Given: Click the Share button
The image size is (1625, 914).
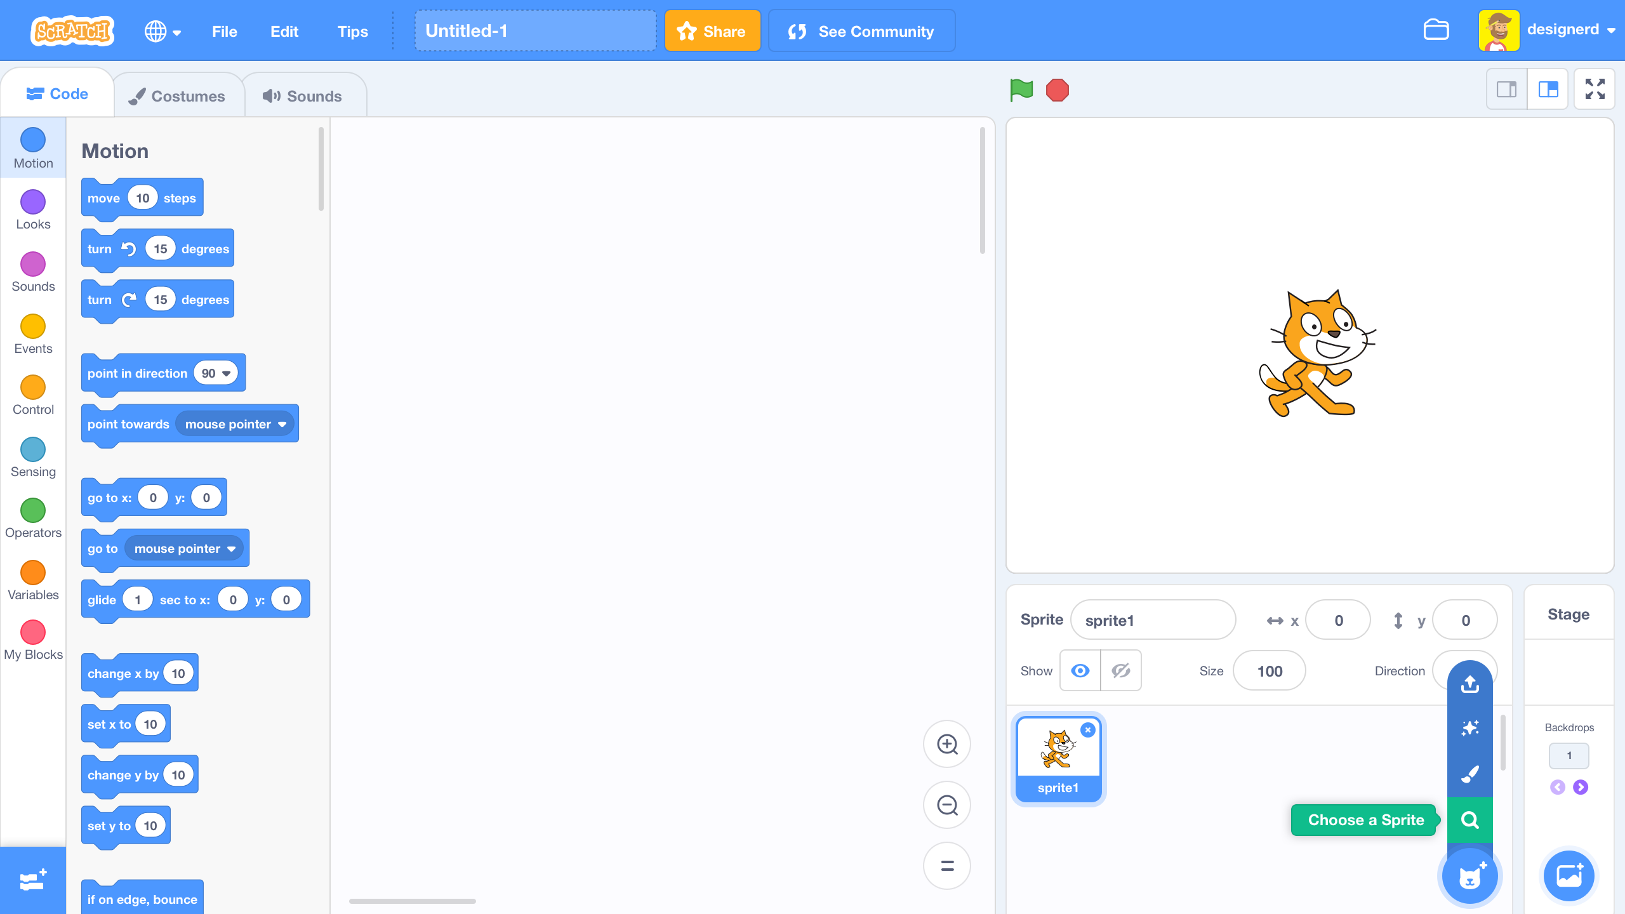Looking at the screenshot, I should click(712, 30).
